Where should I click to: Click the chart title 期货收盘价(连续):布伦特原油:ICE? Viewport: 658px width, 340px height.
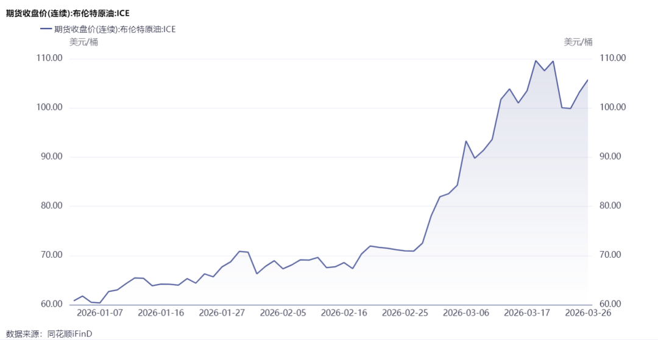(68, 13)
